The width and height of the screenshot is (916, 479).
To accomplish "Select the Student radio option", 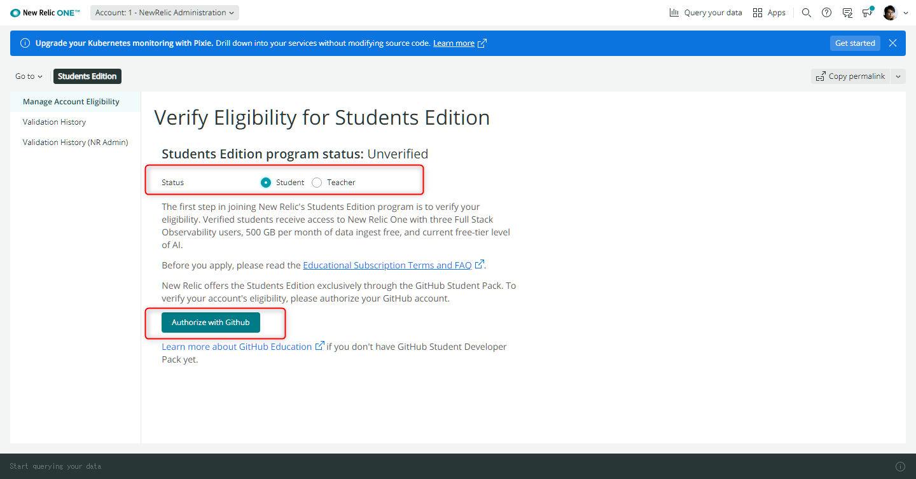I will click(x=266, y=183).
